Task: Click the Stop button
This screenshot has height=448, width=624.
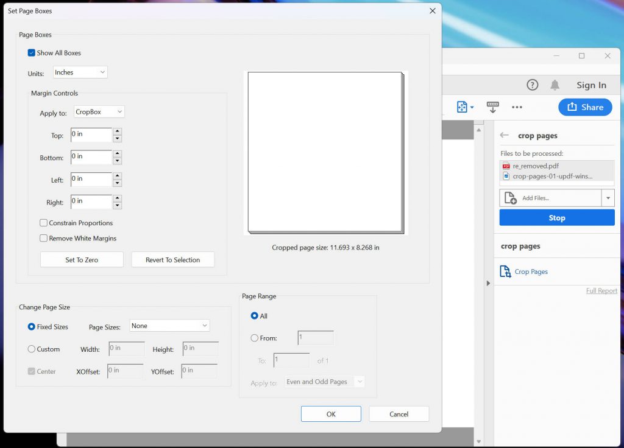Action: pyautogui.click(x=557, y=218)
